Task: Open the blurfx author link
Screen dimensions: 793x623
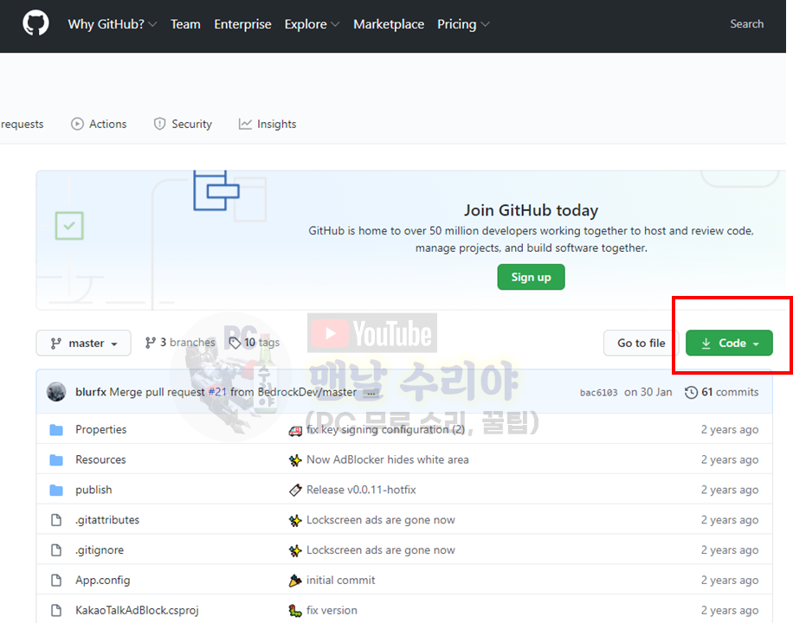Action: pyautogui.click(x=91, y=392)
